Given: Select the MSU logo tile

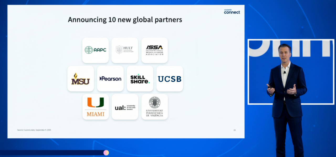Looking at the screenshot, I should point(81,78).
